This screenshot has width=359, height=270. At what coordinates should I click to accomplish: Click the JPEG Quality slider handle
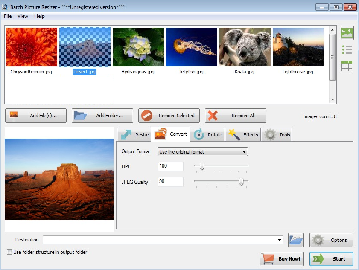241,181
